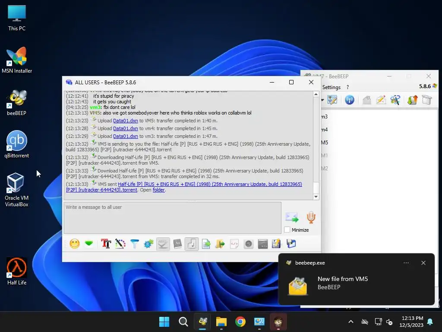Click the save chat floppy pencil icon
This screenshot has width=442, height=332.
pyautogui.click(x=277, y=244)
